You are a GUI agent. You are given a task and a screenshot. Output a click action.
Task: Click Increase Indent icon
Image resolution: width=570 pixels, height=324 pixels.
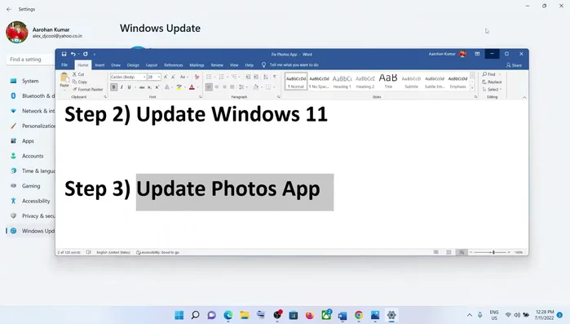(x=256, y=77)
